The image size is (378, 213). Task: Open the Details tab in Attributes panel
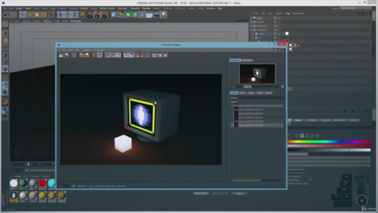coord(298,120)
